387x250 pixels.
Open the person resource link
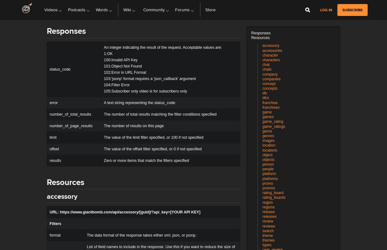[x=268, y=164]
